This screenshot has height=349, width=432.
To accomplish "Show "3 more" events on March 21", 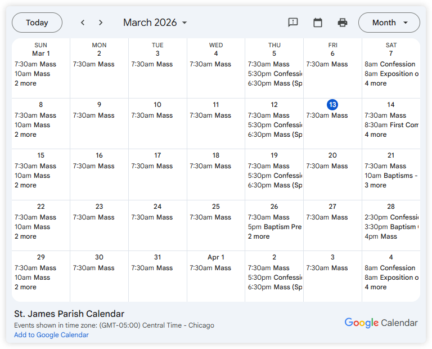I will pyautogui.click(x=375, y=185).
